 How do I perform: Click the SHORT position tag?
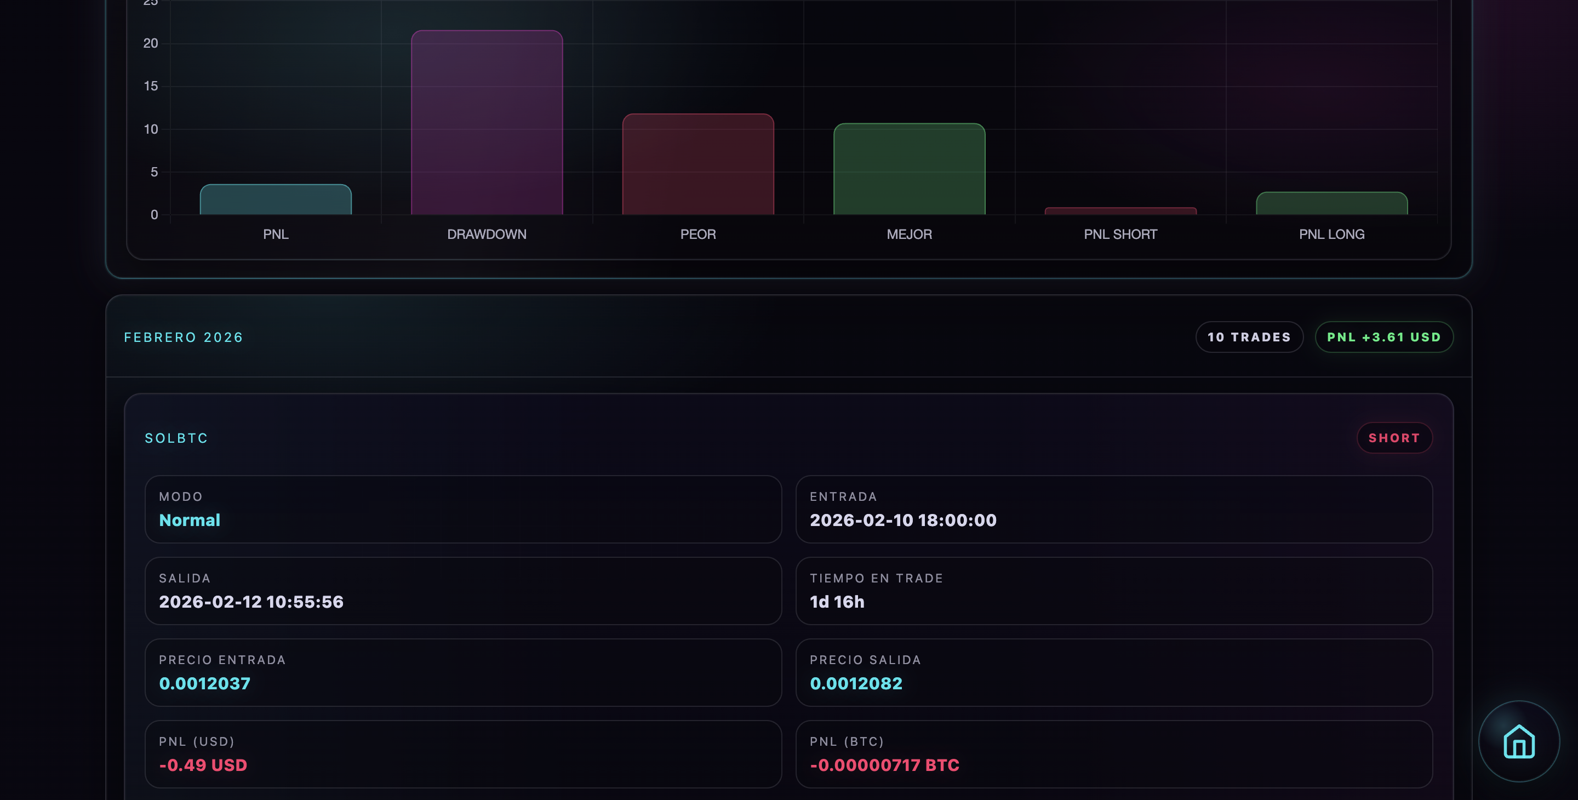click(x=1394, y=438)
